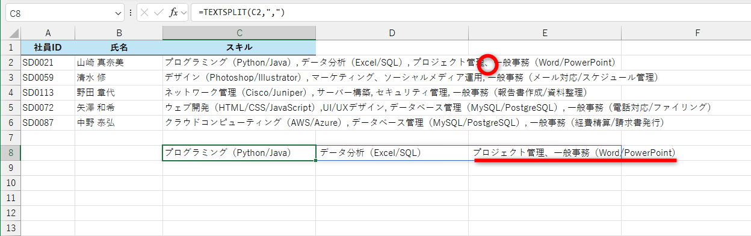751x236 pixels.
Task: Select column D header
Action: click(392, 33)
